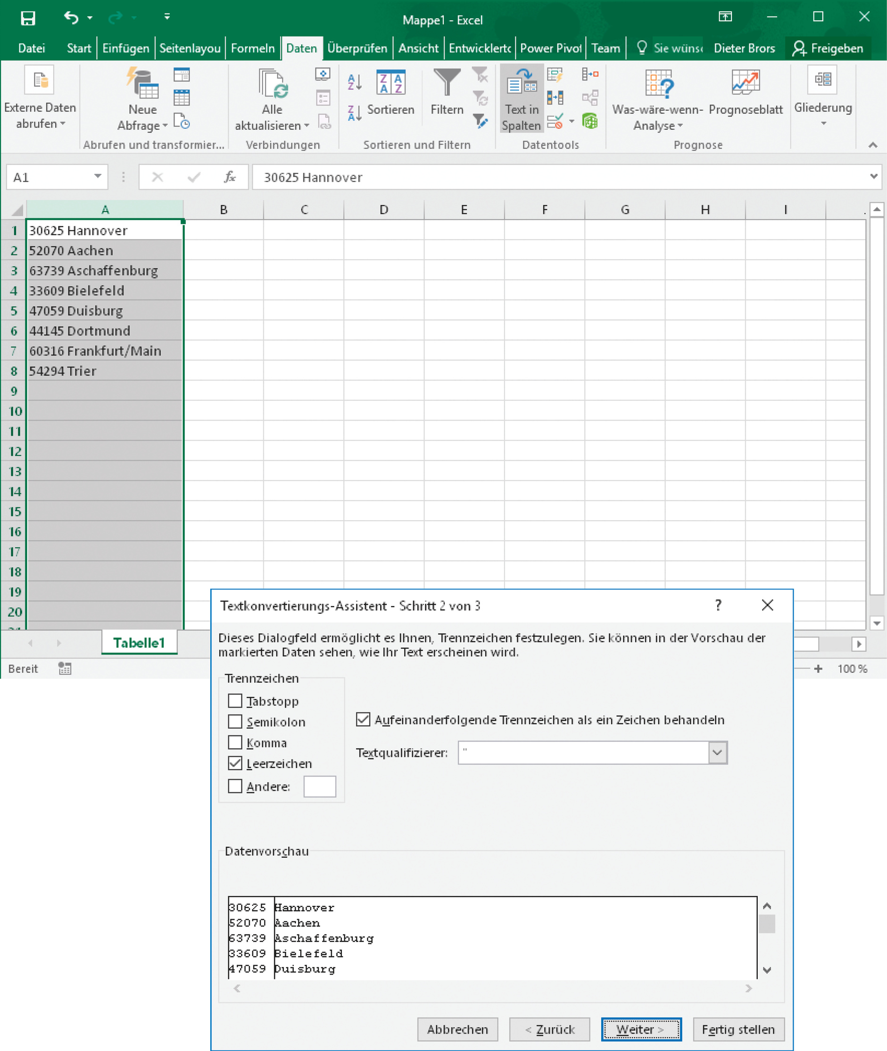Click the Andere delimiter text field
887x1051 pixels.
click(x=319, y=786)
